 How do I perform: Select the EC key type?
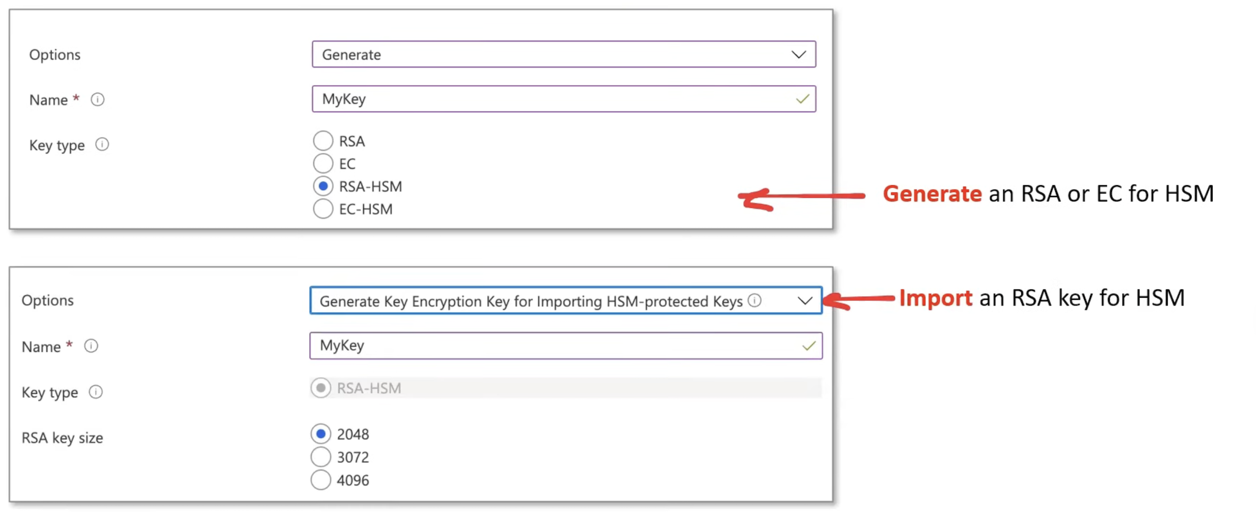(323, 164)
